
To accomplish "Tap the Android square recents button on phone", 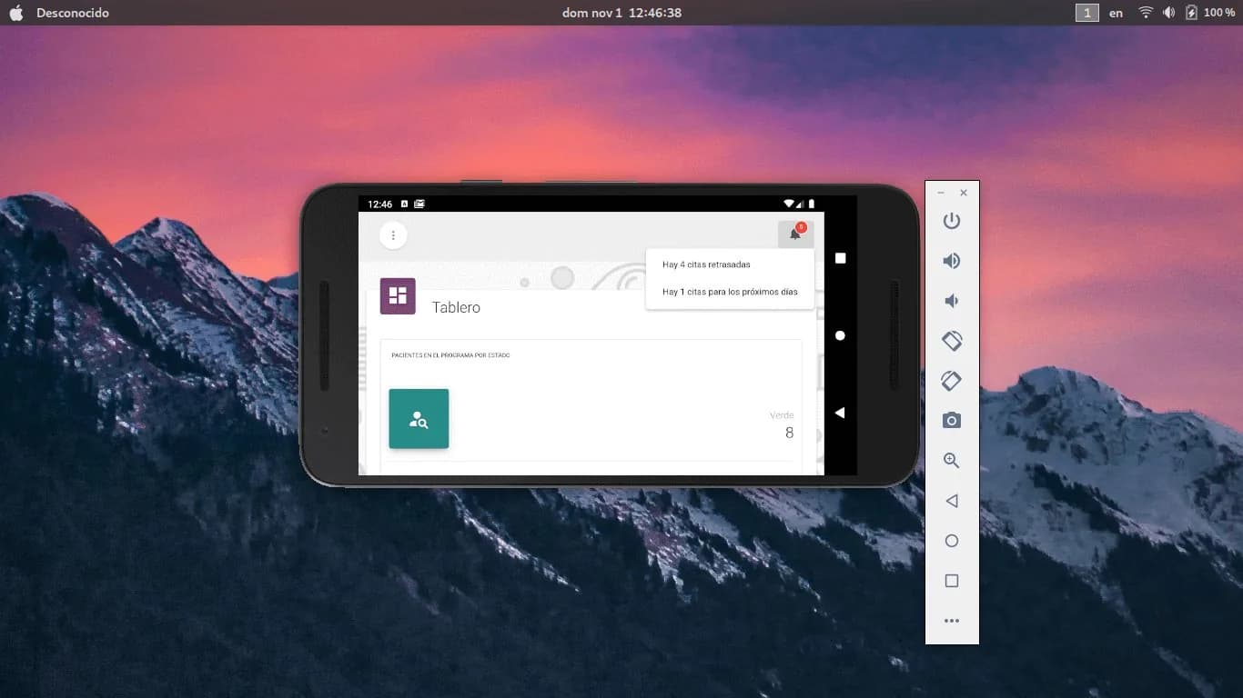I will (x=840, y=258).
